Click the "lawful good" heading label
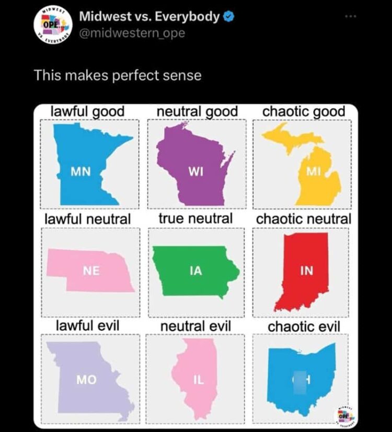392x432 pixels. (87, 112)
